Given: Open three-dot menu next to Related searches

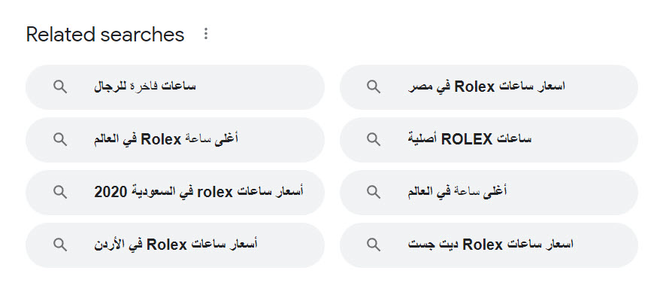Looking at the screenshot, I should click(x=207, y=34).
